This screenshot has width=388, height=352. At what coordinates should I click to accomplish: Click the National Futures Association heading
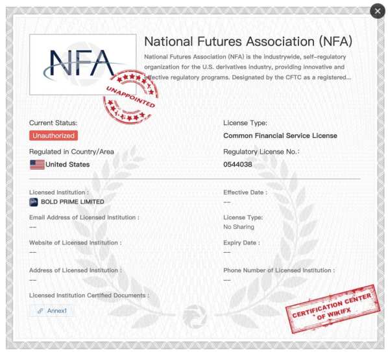pos(248,41)
